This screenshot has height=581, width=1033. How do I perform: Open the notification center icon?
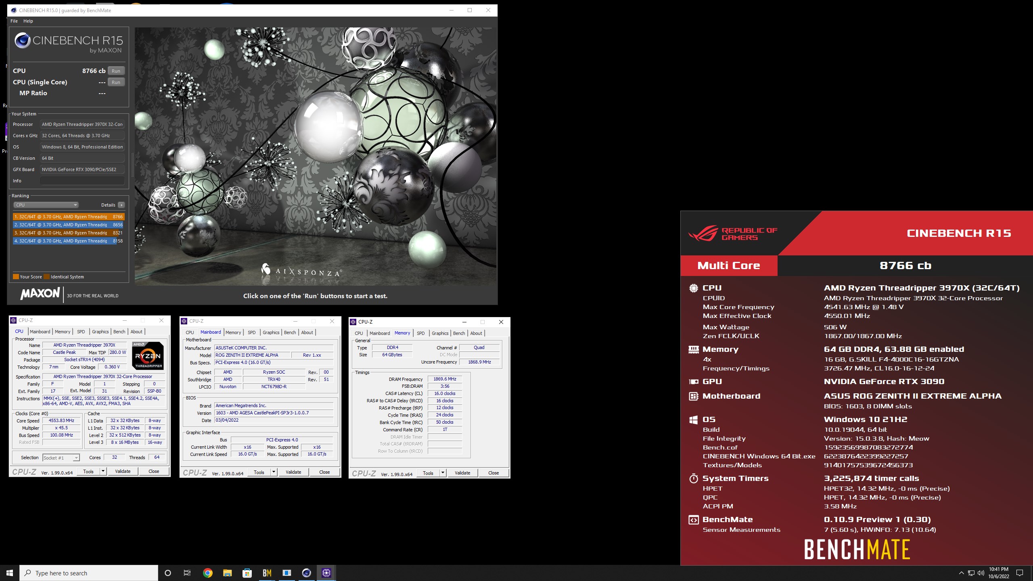click(x=1020, y=573)
